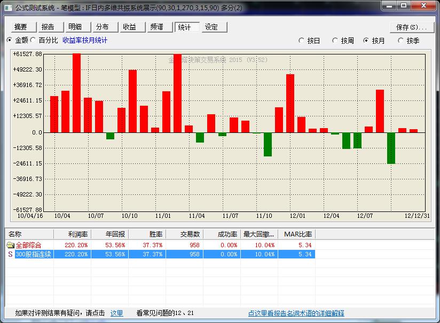Open the 明细 details tab
Image resolution: width=440 pixels, height=323 pixels.
pyautogui.click(x=76, y=27)
